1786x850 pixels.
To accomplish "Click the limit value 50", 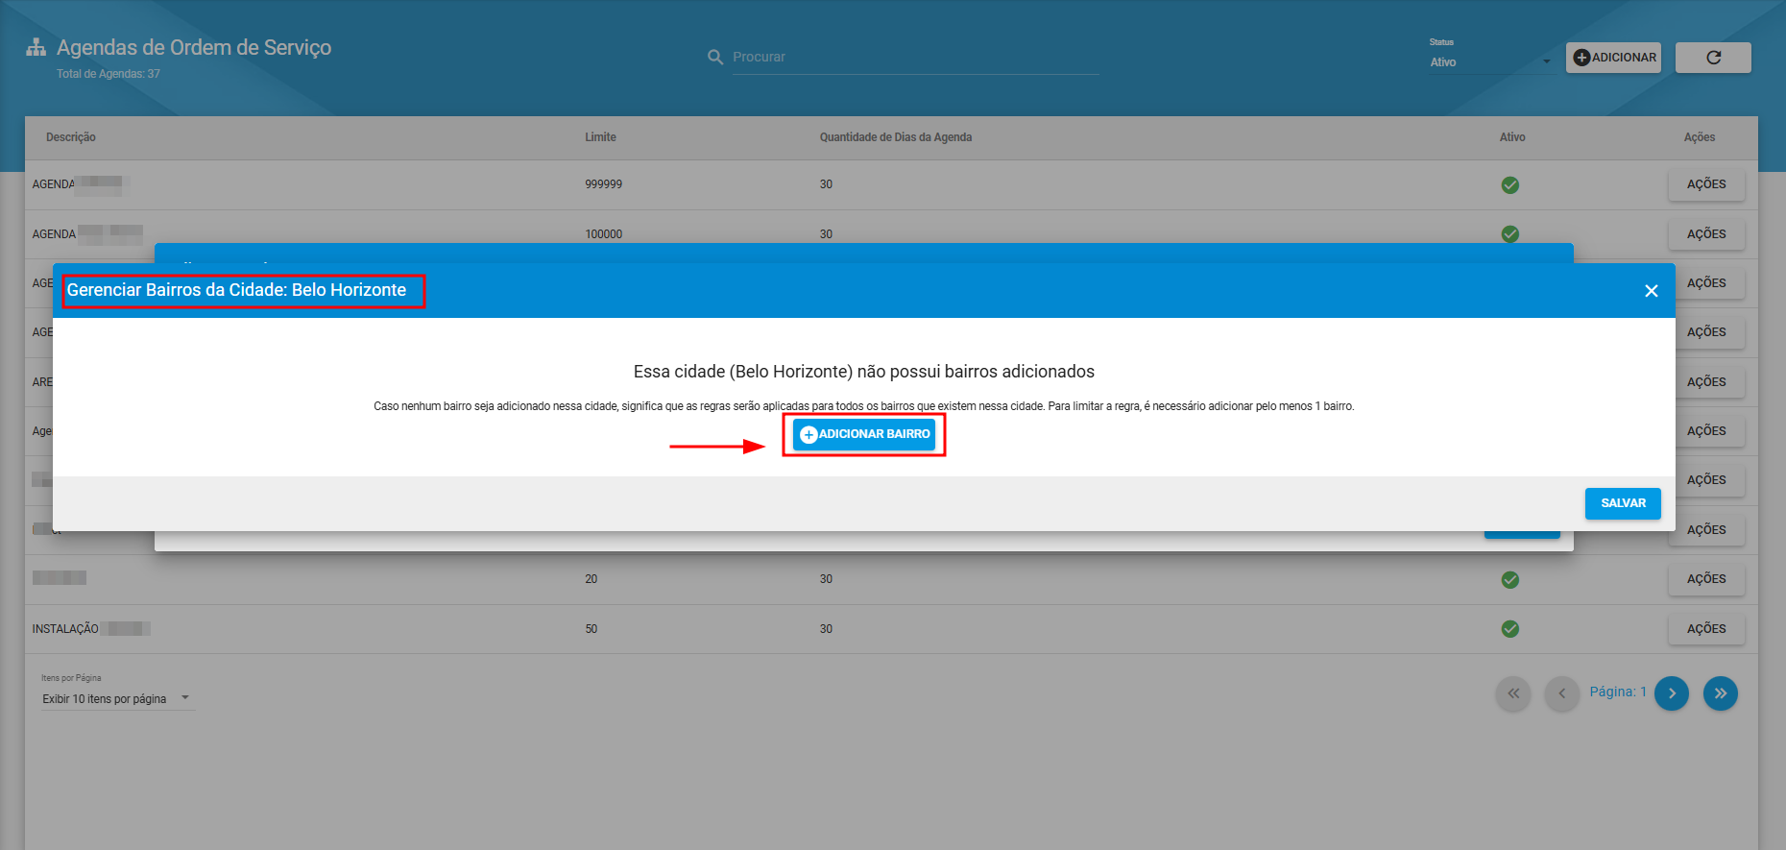I will pyautogui.click(x=591, y=629).
